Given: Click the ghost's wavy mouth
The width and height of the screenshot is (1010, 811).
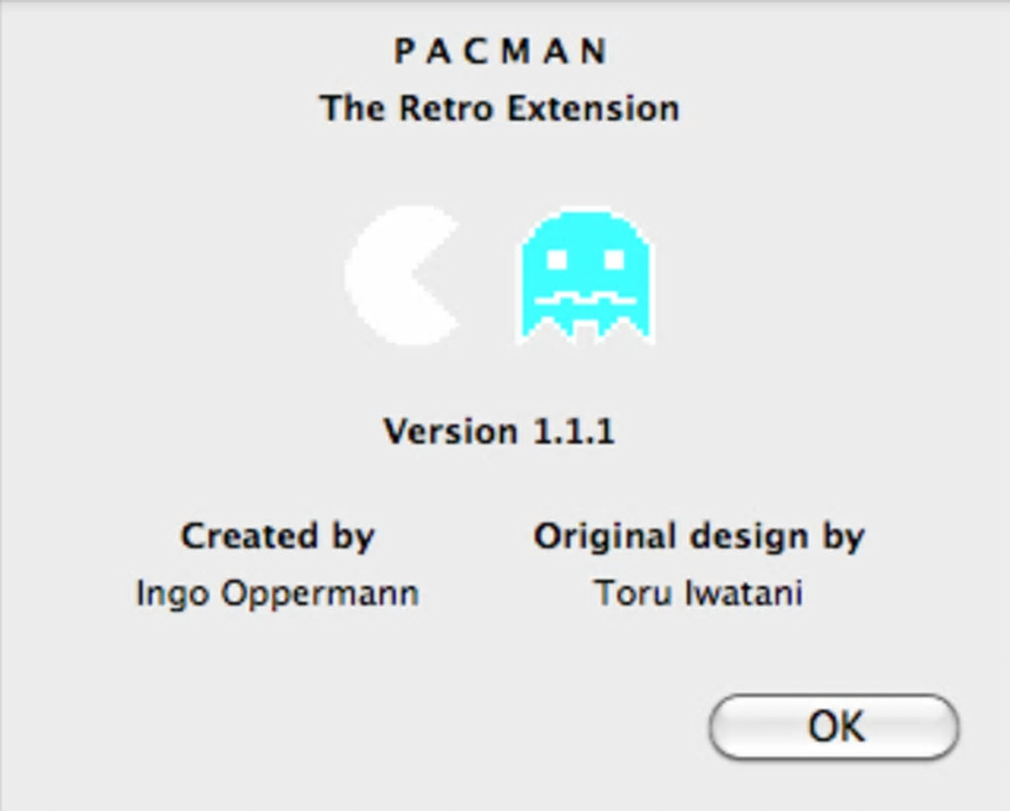Looking at the screenshot, I should [x=585, y=297].
